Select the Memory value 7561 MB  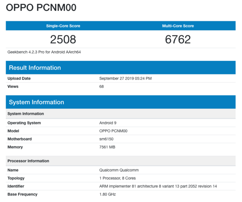tap(107, 147)
